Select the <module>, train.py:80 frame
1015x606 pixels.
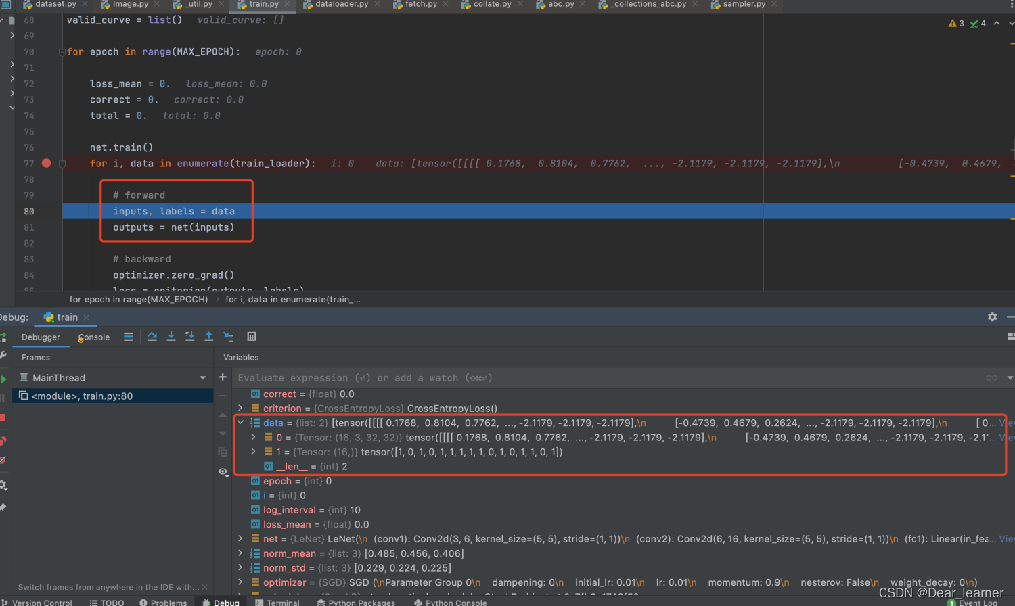pyautogui.click(x=113, y=396)
